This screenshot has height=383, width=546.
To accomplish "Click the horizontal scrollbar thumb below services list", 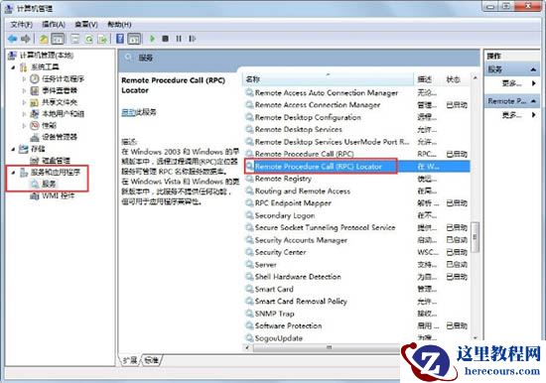I will [x=329, y=347].
